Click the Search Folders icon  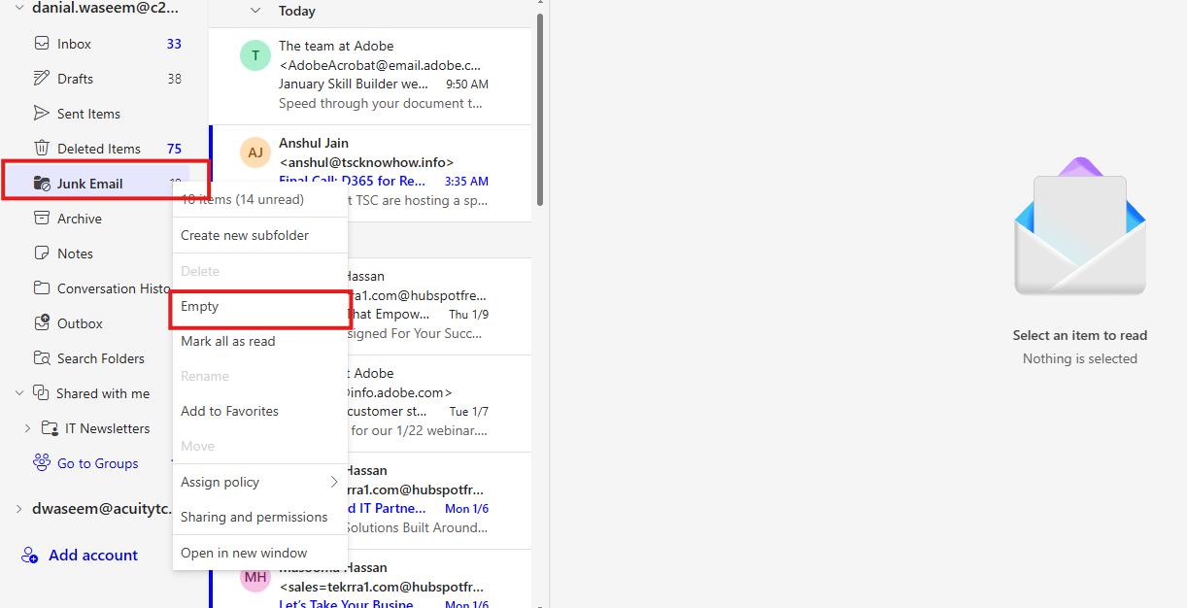[41, 358]
